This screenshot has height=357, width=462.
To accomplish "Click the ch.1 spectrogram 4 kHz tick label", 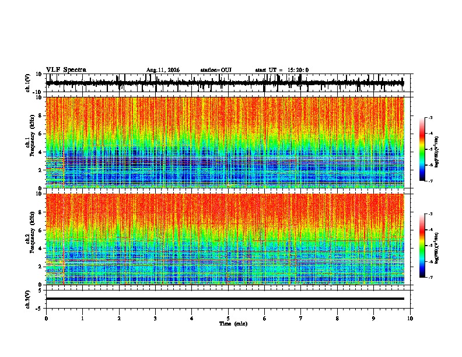I will (40, 152).
